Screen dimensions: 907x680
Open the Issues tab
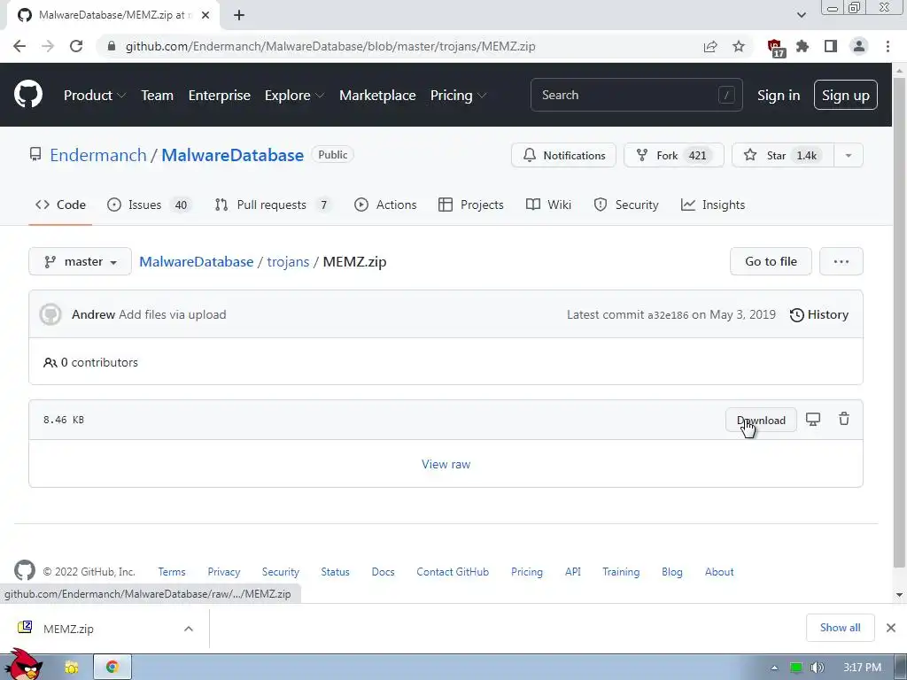149,205
